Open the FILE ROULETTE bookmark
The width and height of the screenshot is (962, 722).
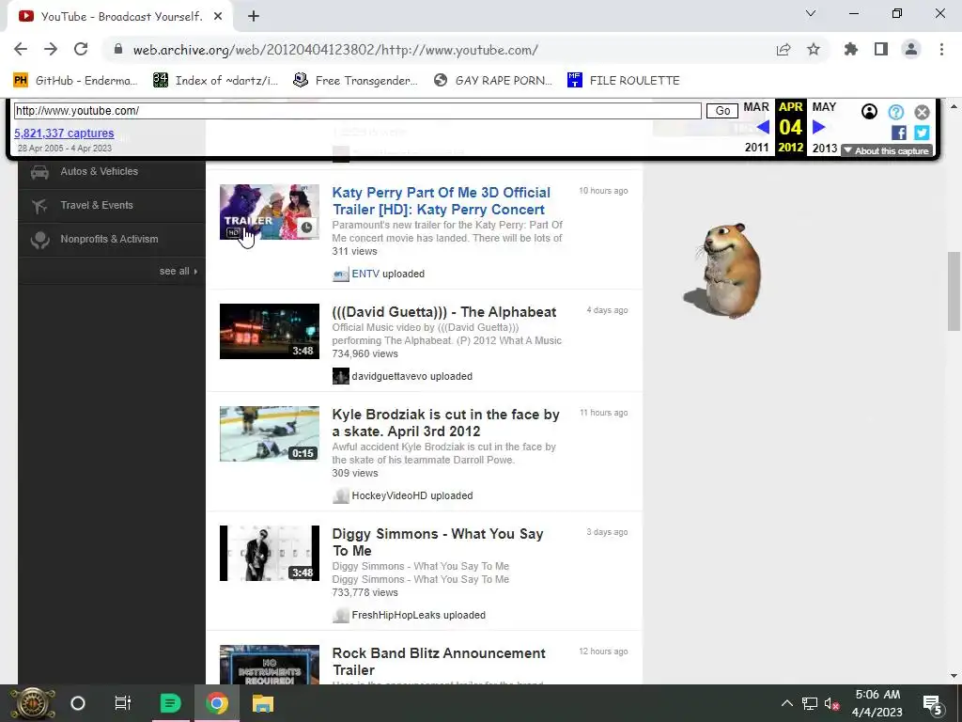tap(624, 81)
